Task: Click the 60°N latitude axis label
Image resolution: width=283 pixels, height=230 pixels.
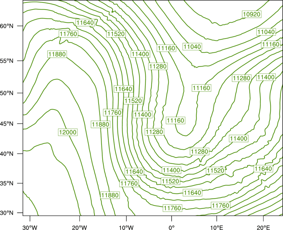Action: (x=7, y=26)
